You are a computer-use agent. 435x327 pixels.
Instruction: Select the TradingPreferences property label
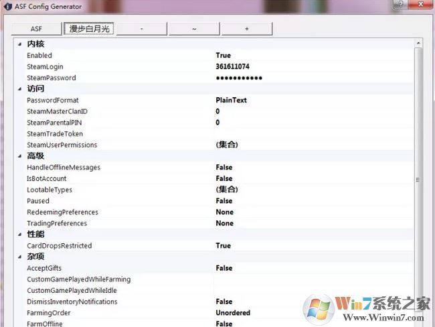57,223
